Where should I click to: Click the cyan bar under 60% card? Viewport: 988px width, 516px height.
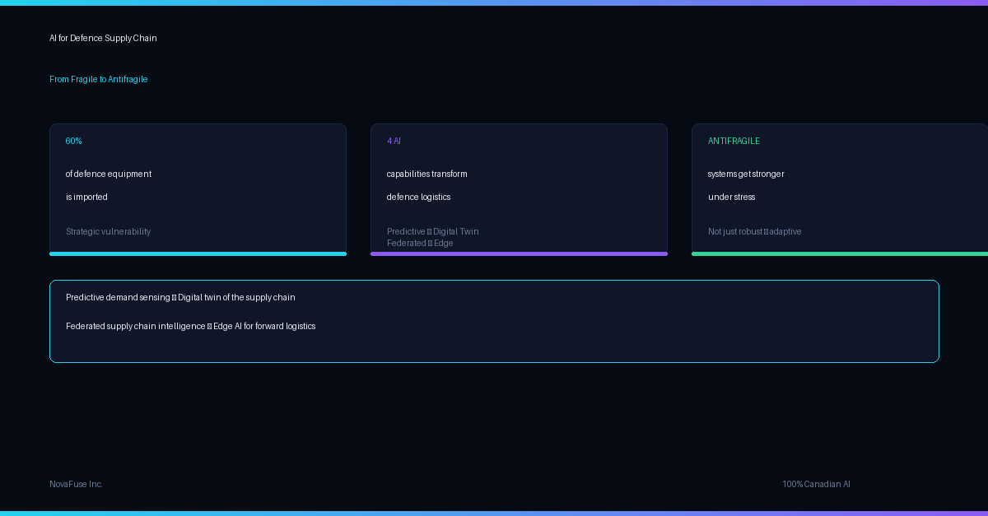point(198,253)
